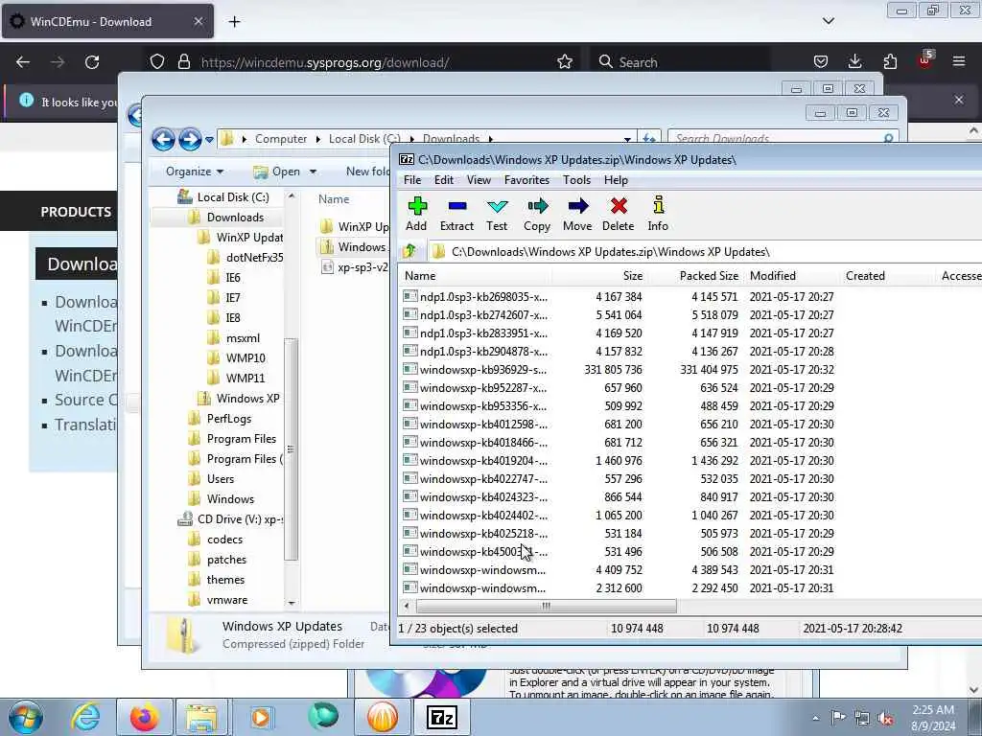Screen dimensions: 982x736
Task: Select file windowsxp-kb4012598
Action: point(476,425)
